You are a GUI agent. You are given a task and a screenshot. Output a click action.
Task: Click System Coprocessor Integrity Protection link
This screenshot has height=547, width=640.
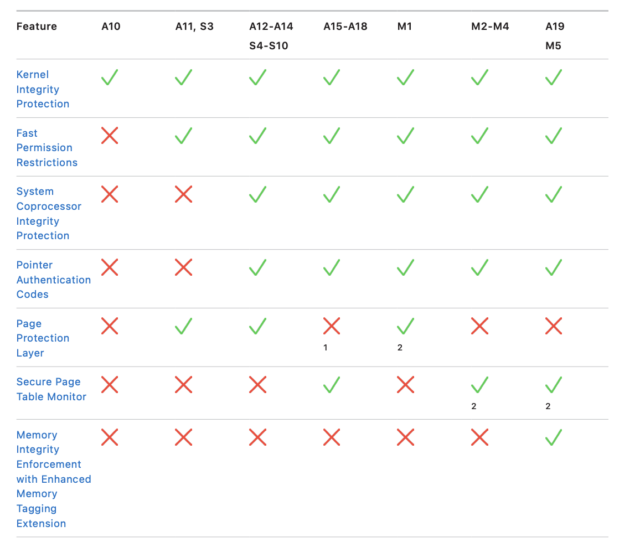49,213
